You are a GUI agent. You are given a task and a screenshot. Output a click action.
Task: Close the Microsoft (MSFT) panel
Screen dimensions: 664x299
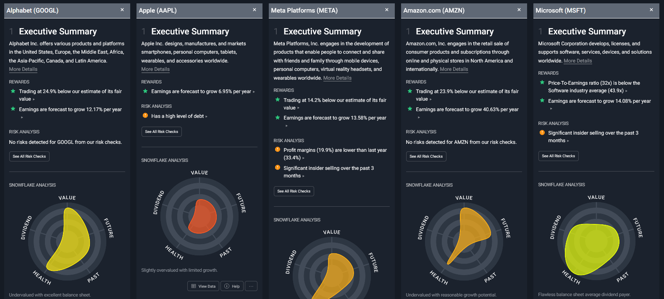click(651, 10)
